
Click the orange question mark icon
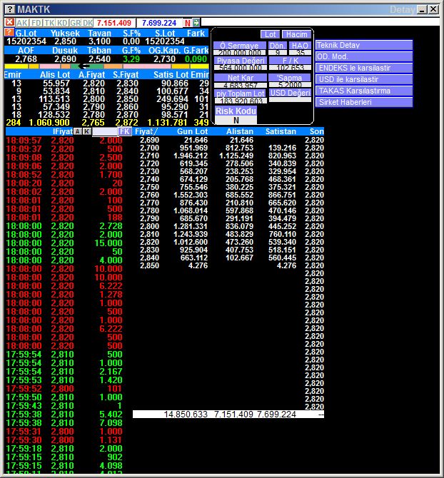click(9, 33)
